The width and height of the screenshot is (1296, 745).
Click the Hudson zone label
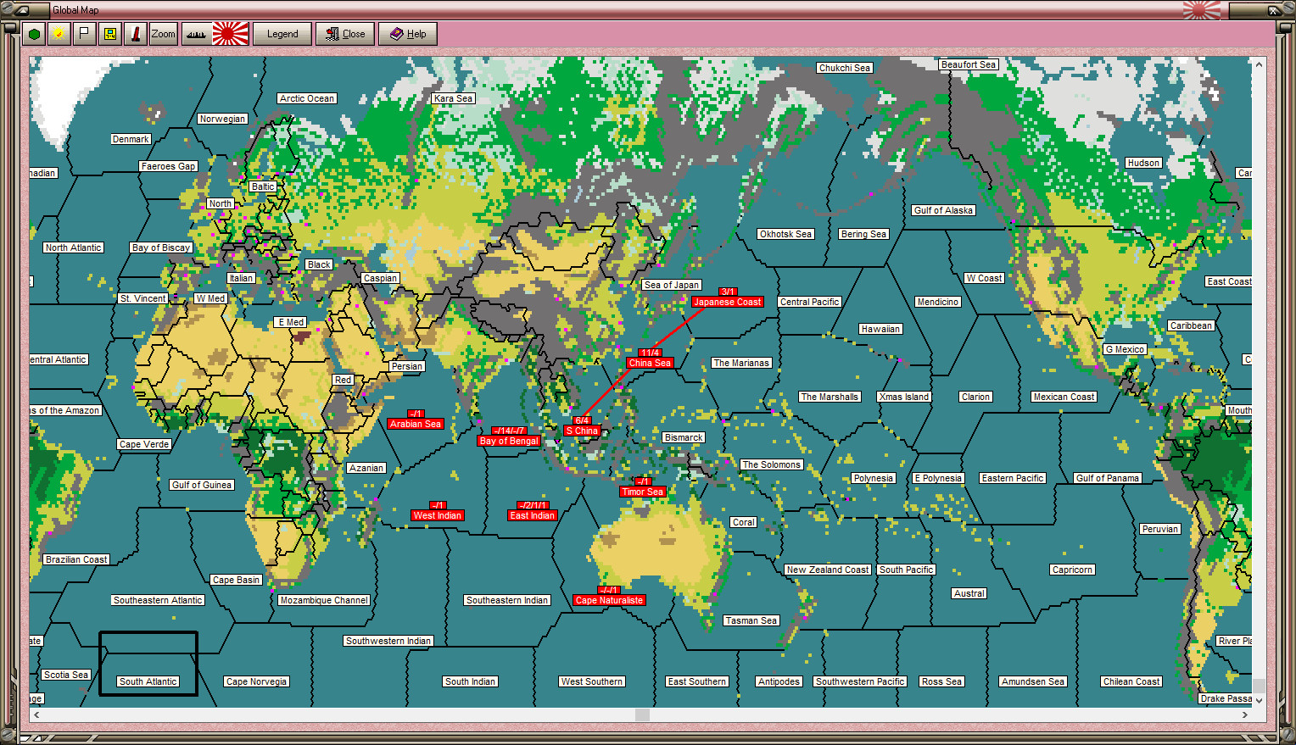point(1143,163)
